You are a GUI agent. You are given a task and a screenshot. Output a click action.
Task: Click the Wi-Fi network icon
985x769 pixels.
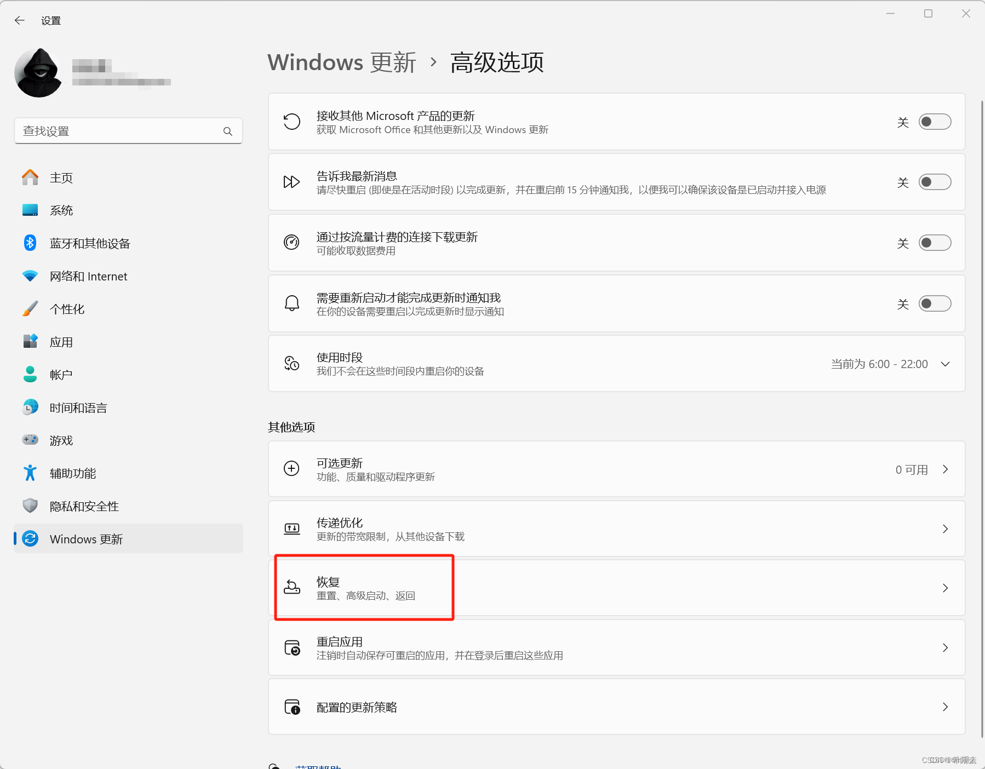30,276
